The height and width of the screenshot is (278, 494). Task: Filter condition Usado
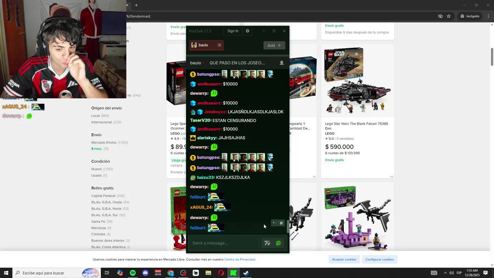coord(96,176)
